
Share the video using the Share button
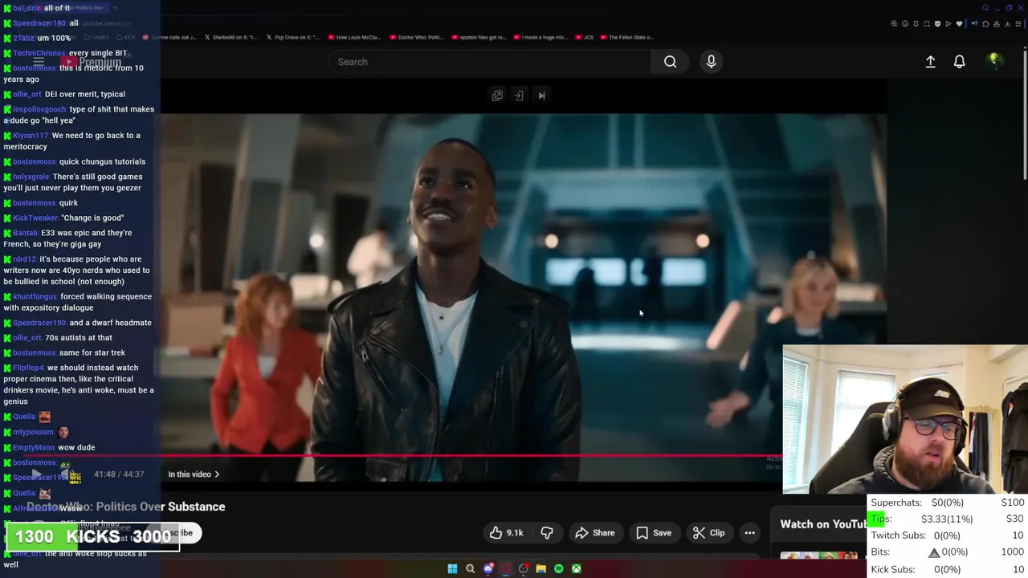tap(595, 533)
